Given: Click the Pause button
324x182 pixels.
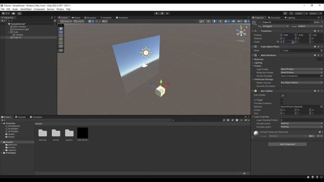Looking at the screenshot, I should coord(162,14).
